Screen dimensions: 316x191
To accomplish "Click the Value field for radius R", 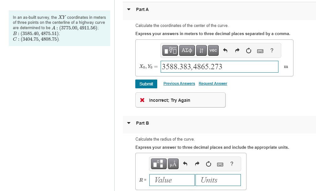I will 172,180.
